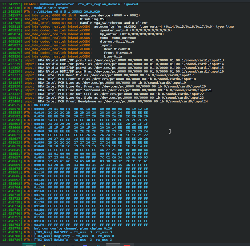Image resolution: width=250 pixels, height=246 pixels.
Task: Click the 'unknown parameter rtw_dfs_region_domain ignored' line
Action: [x=70, y=4]
